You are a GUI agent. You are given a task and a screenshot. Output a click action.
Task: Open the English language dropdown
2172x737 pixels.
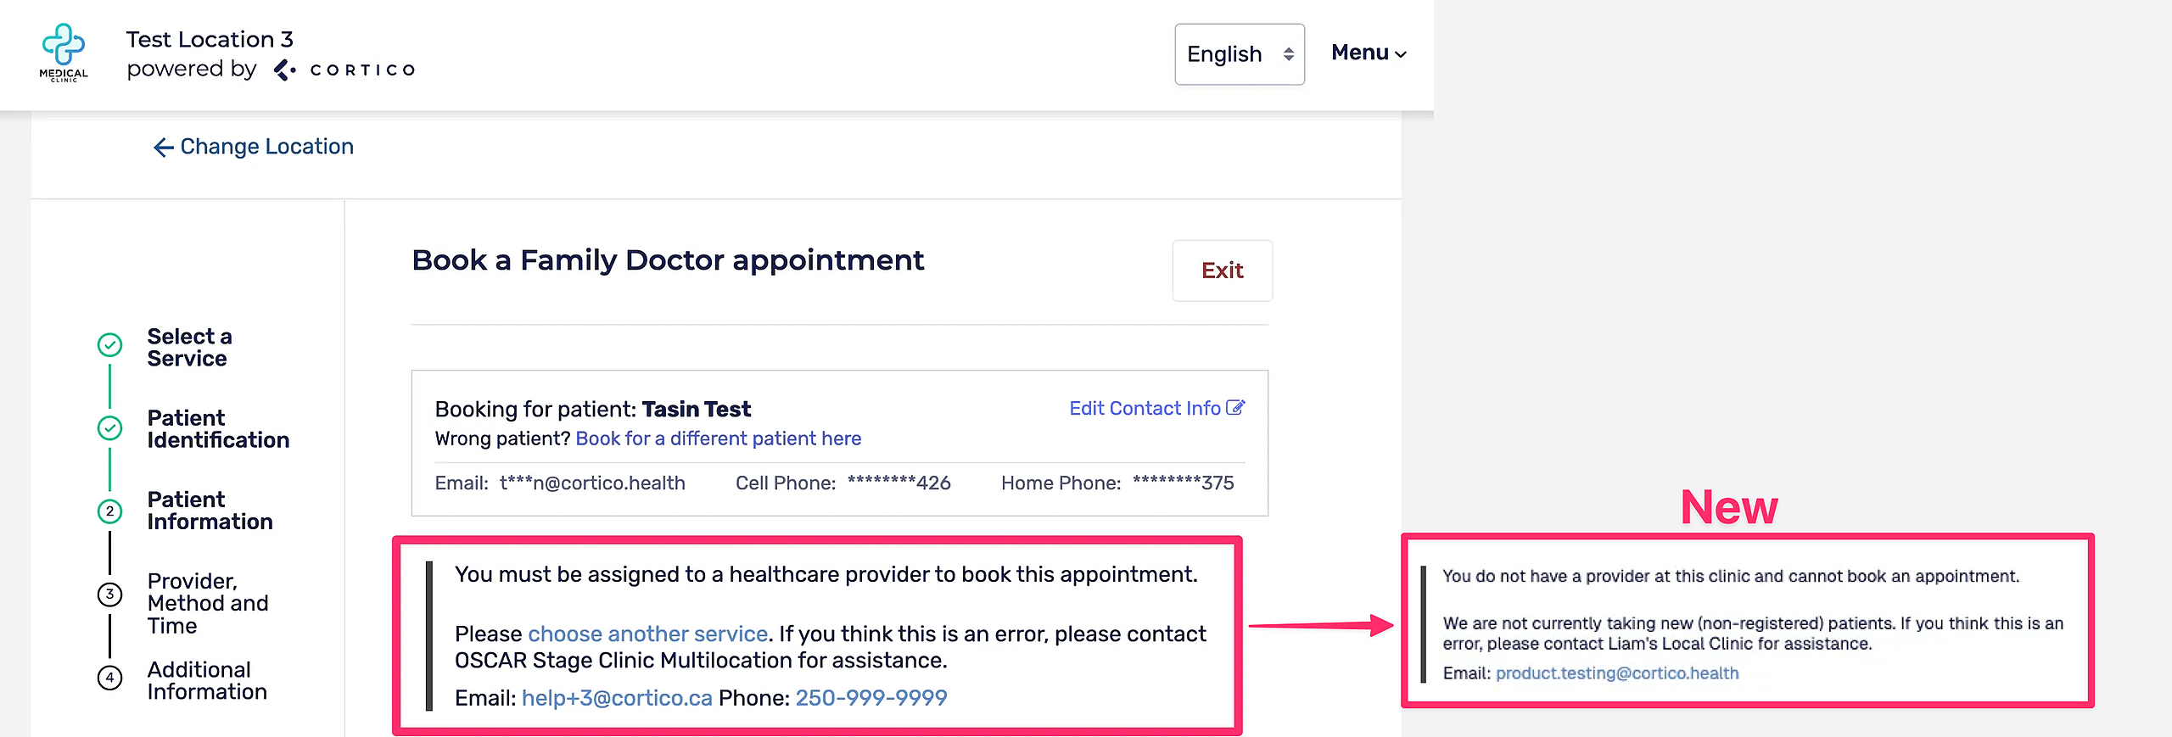coord(1239,54)
